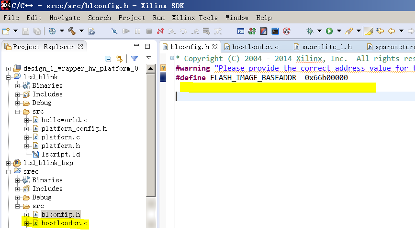This screenshot has height=230, width=415.
Task: Switch to bootloader.c editor tab
Action: [252, 47]
